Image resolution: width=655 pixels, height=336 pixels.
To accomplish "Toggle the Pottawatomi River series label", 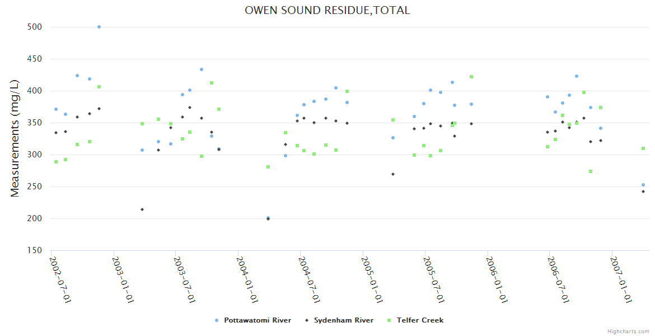I will [257, 320].
